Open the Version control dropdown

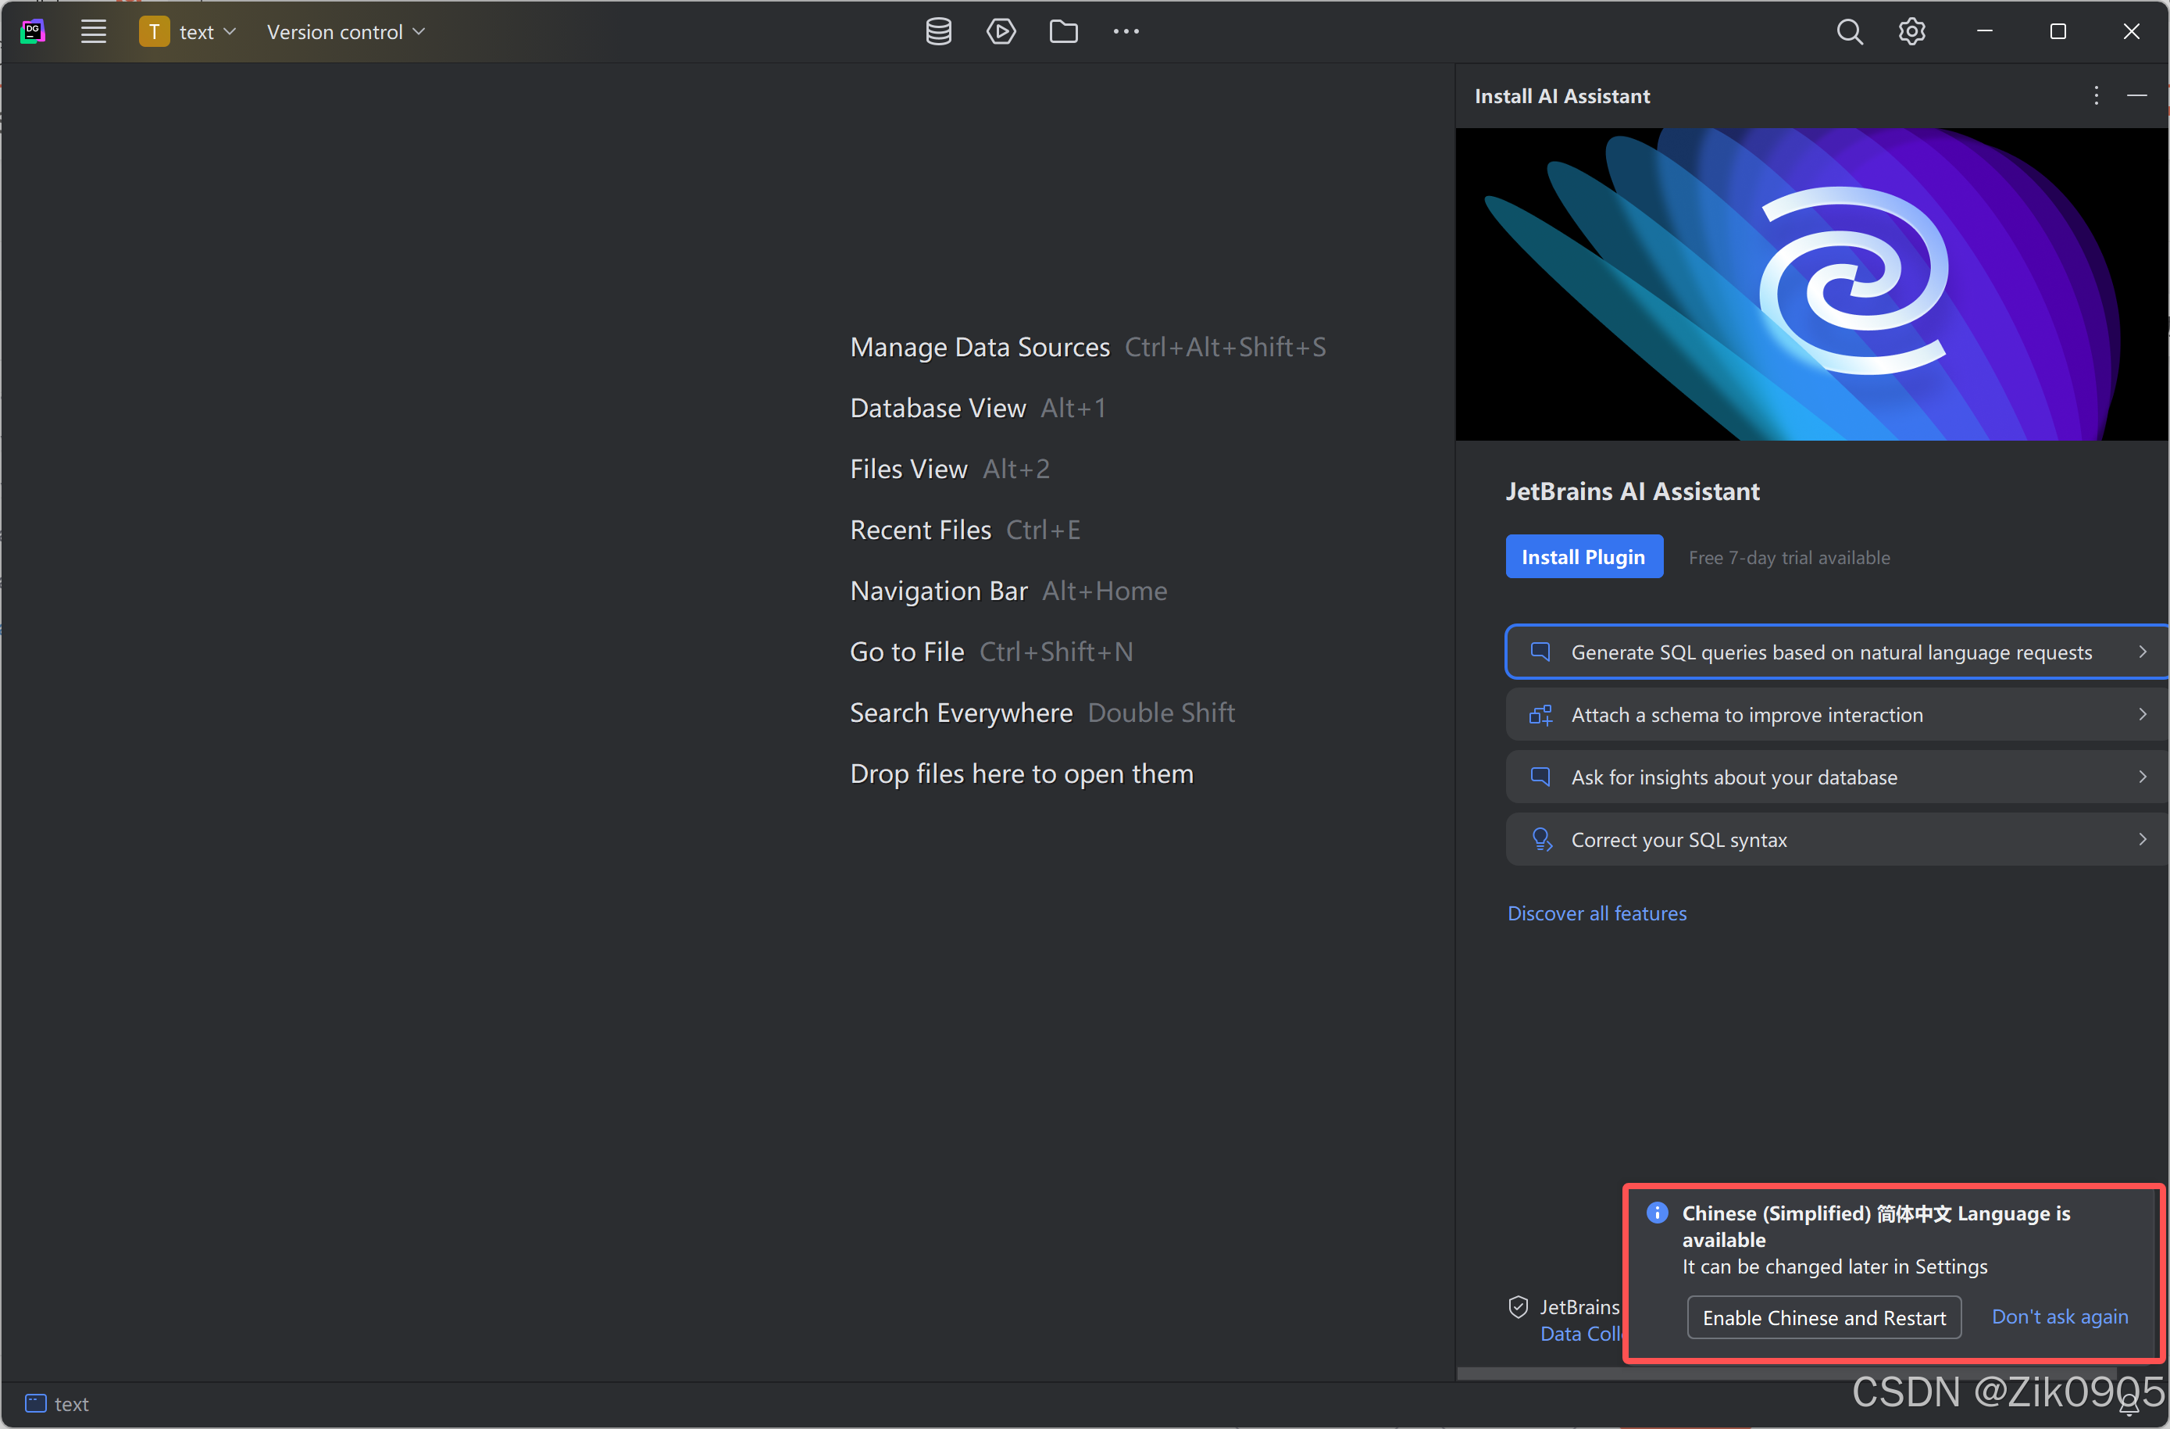[x=345, y=32]
